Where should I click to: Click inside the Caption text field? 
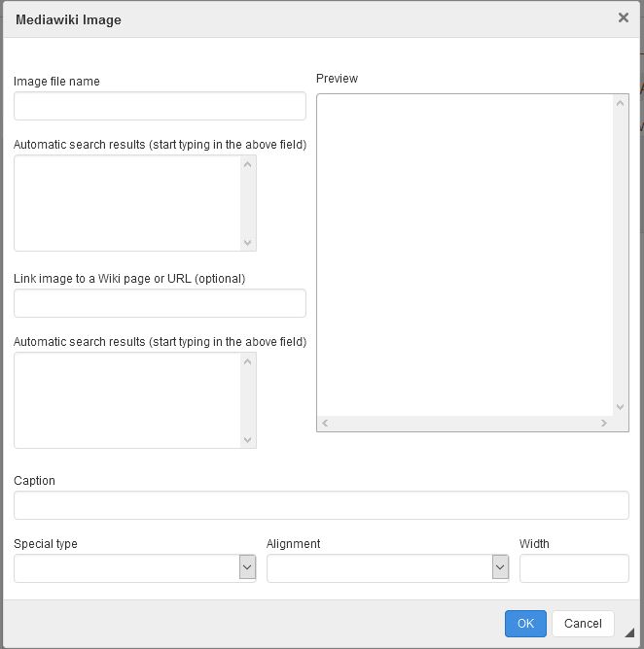(x=321, y=505)
